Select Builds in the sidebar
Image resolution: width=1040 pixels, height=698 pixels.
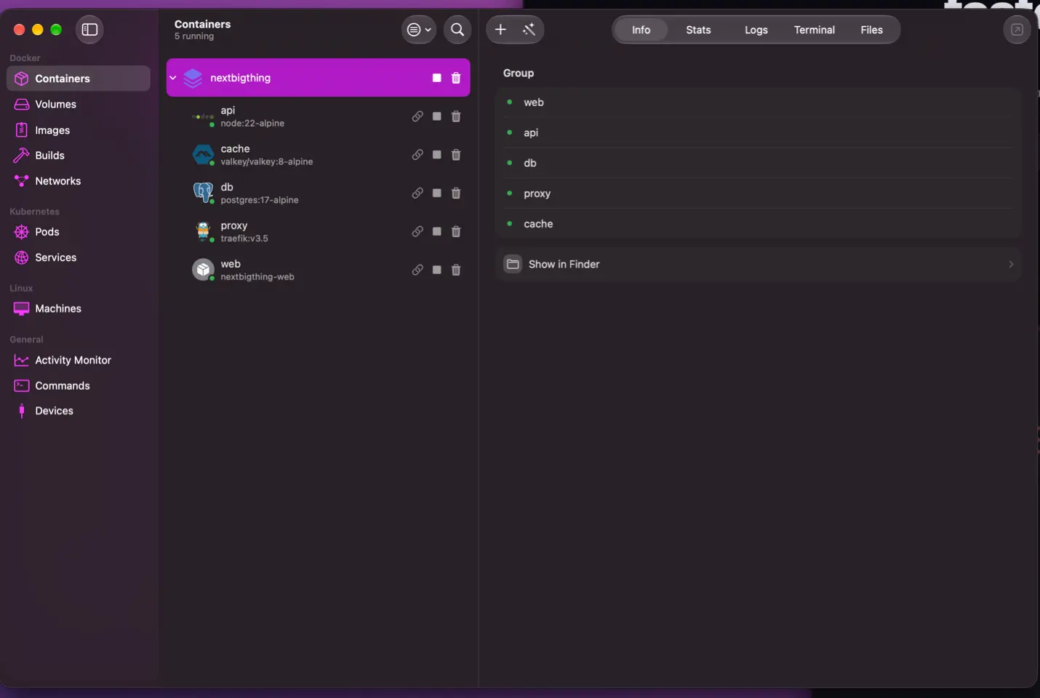79,156
